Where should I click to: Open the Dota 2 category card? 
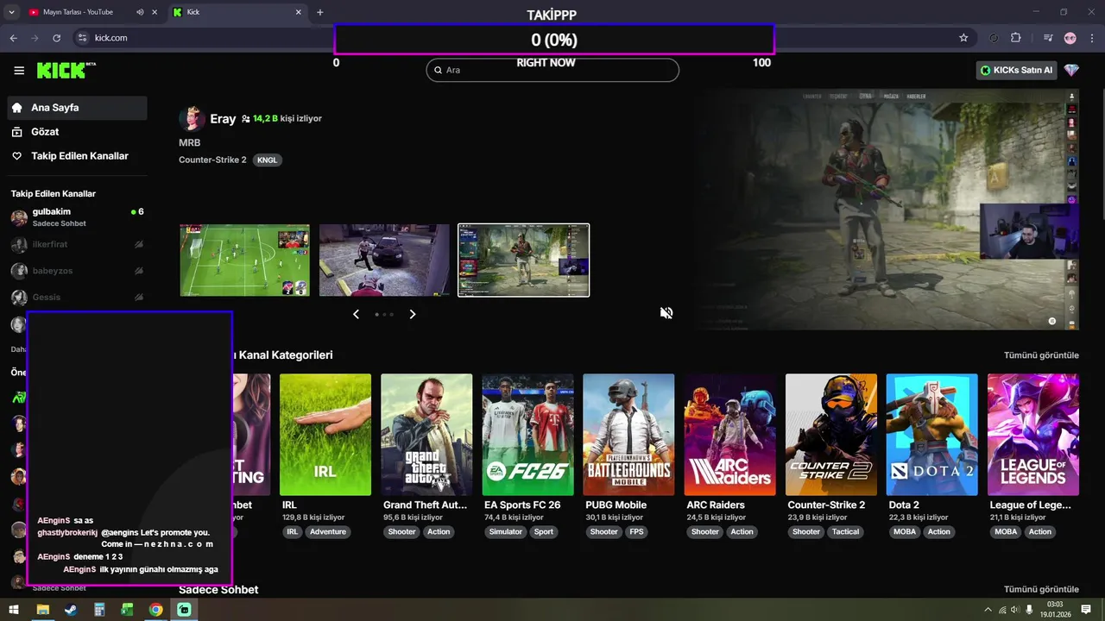pos(931,435)
